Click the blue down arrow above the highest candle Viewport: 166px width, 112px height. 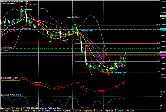coord(27,4)
